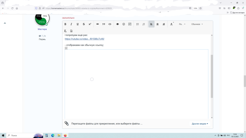Image resolution: width=246 pixels, height=138 pixels.
Task: Expand the font size dropdown
Action: (x=182, y=24)
